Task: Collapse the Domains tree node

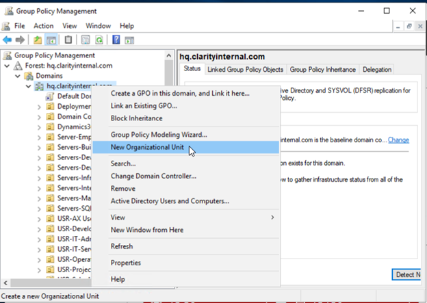Action: (x=18, y=76)
